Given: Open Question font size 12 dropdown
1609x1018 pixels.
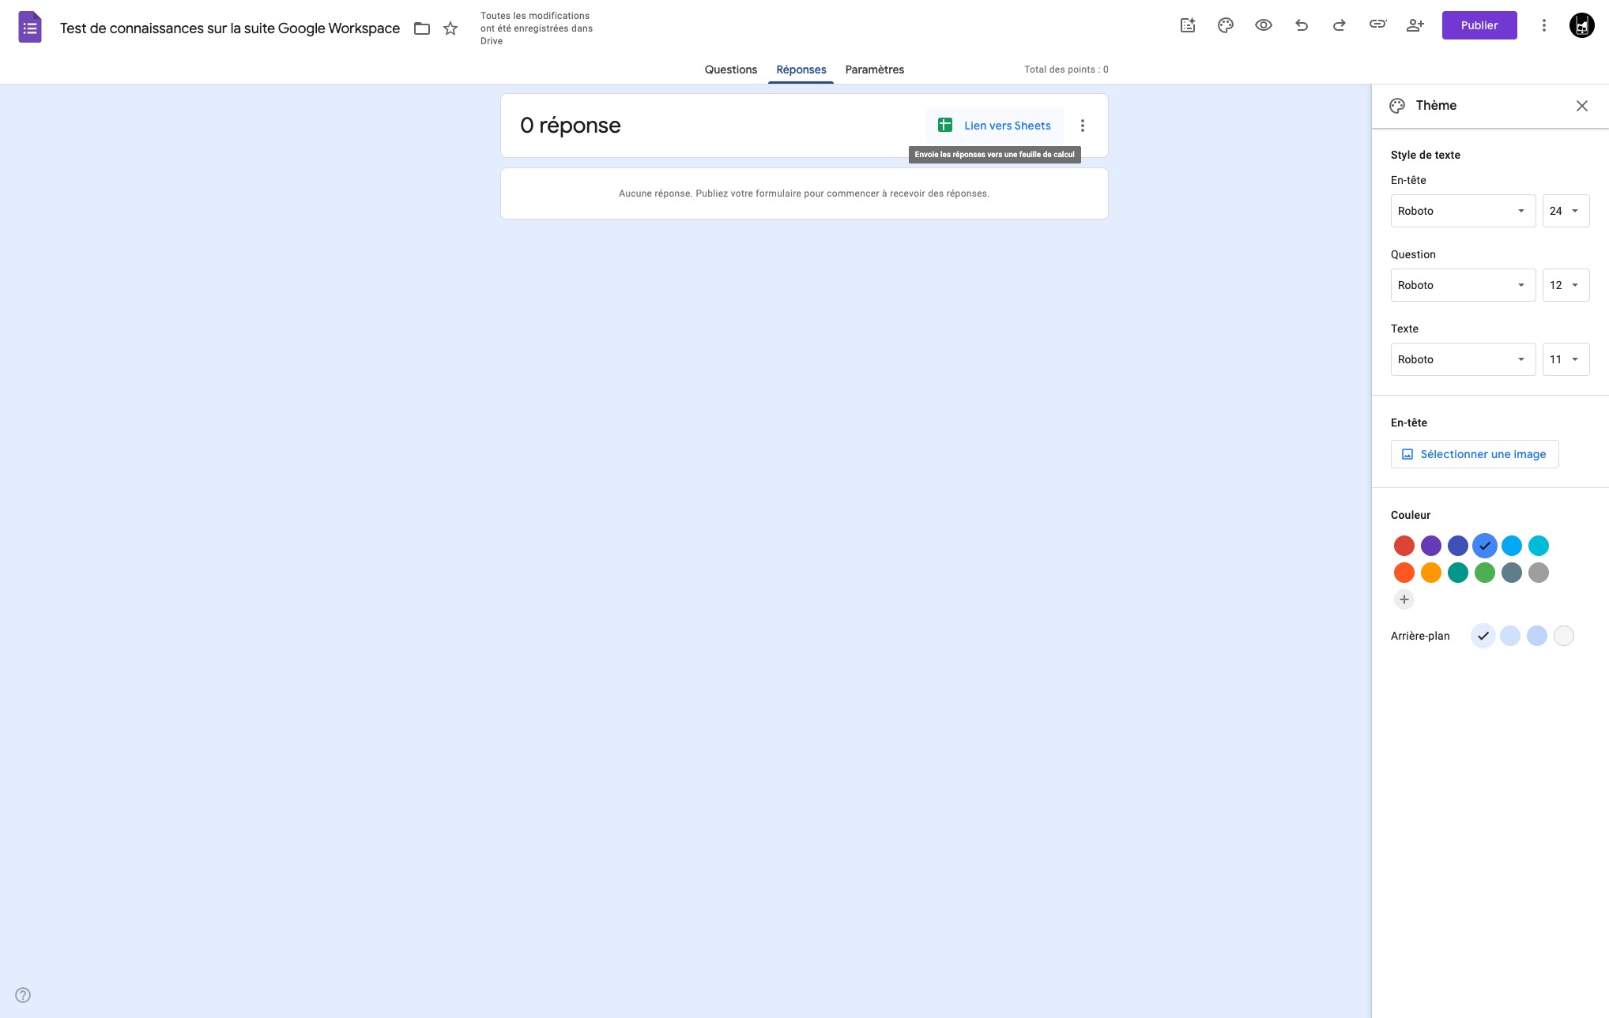Looking at the screenshot, I should pyautogui.click(x=1566, y=285).
